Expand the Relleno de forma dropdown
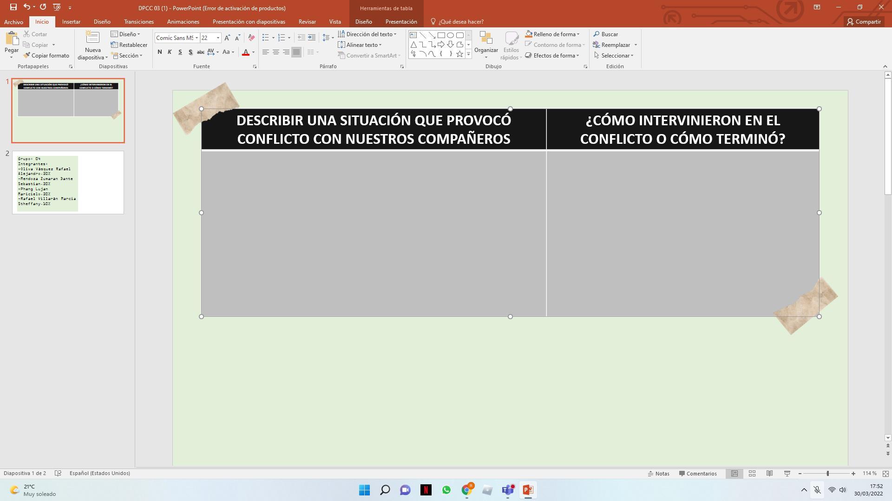Image resolution: width=892 pixels, height=501 pixels. click(578, 34)
